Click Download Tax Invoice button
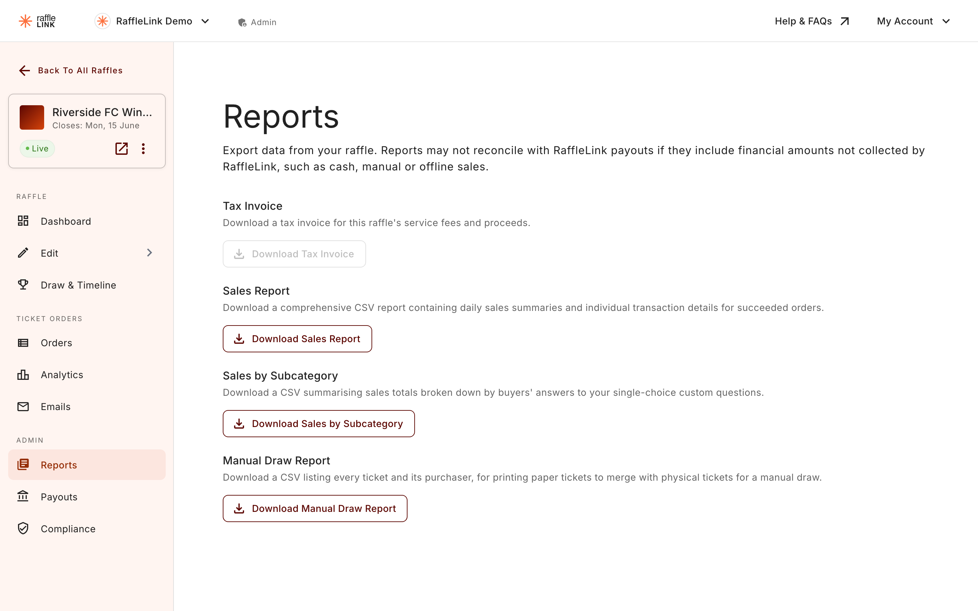The image size is (978, 611). pyautogui.click(x=294, y=254)
